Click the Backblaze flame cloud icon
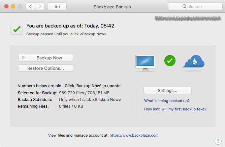 [194, 61]
